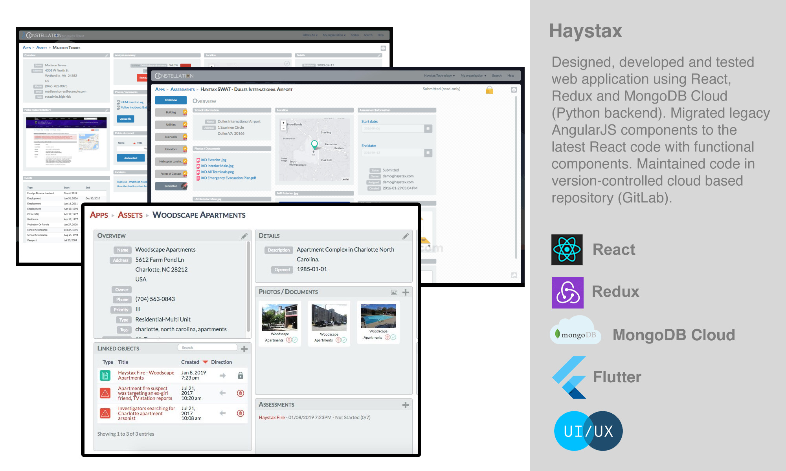The height and width of the screenshot is (471, 786).
Task: Open the Woodscape parking lot photo thumbnail
Action: (329, 318)
